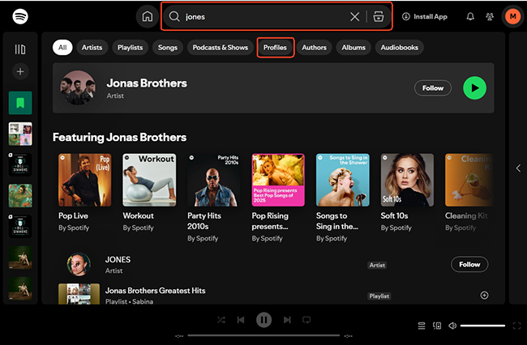
Task: Click the Featuring Jonas Brothers heading
Action: pyautogui.click(x=119, y=137)
